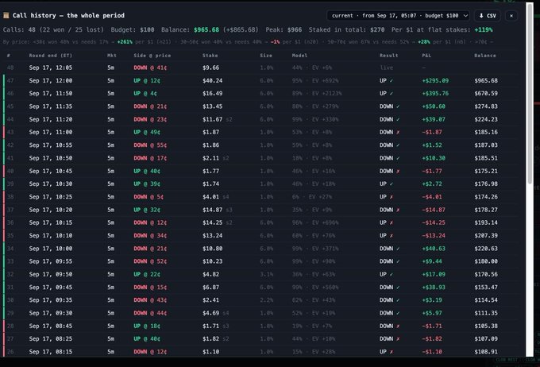Viewport: 540px width, 367px height.
Task: Click the 'Stake' column header
Action: [x=210, y=56]
